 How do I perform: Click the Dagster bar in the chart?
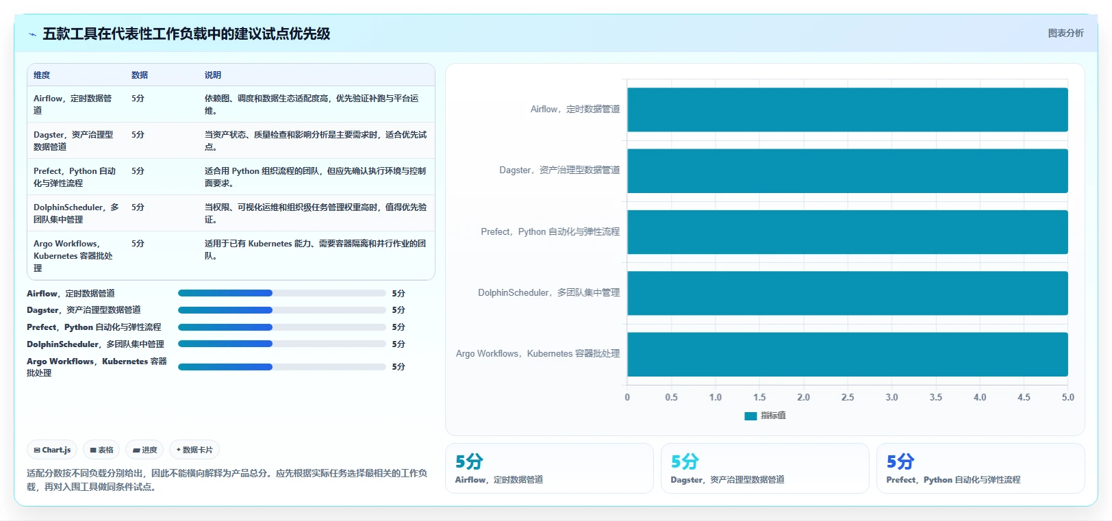click(848, 170)
